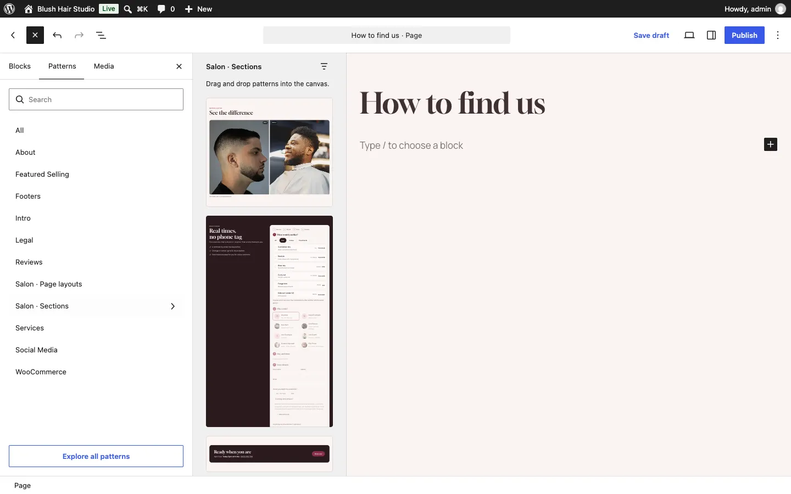Viewport: 791px width, 494px height.
Task: Close the inserter panel with X
Action: (x=179, y=66)
